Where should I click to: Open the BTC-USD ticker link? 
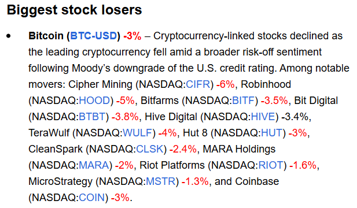click(x=93, y=36)
